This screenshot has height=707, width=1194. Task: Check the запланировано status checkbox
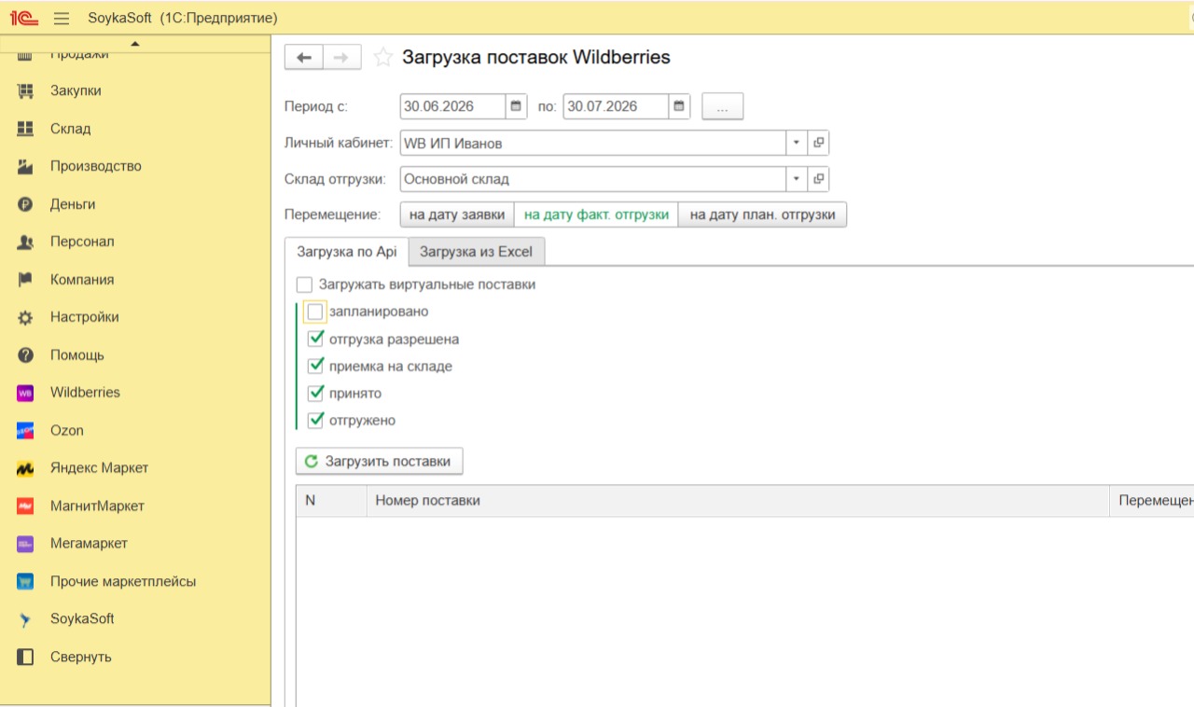pyautogui.click(x=315, y=312)
